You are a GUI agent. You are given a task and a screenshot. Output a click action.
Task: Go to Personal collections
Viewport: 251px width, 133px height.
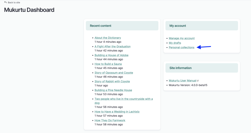(181, 47)
